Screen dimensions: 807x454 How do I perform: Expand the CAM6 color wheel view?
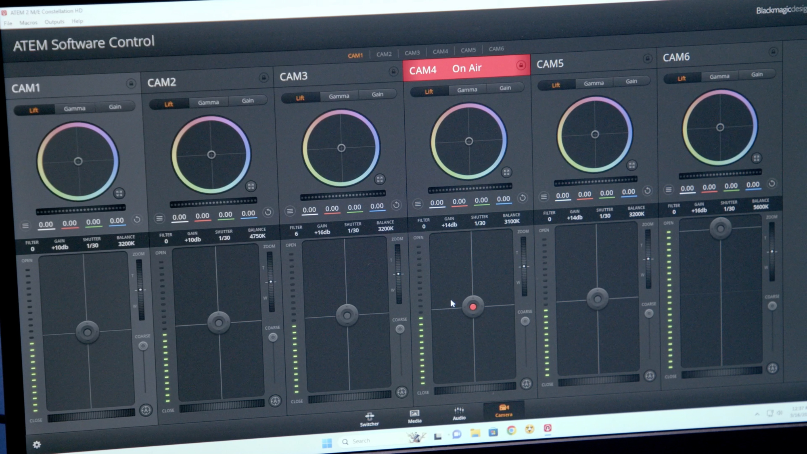click(x=757, y=158)
